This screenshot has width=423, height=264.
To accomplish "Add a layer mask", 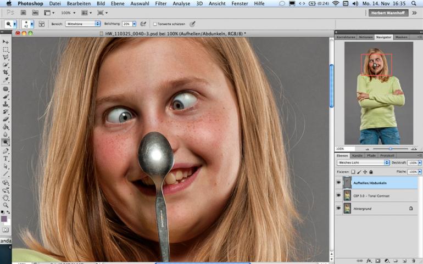I will [x=378, y=261].
